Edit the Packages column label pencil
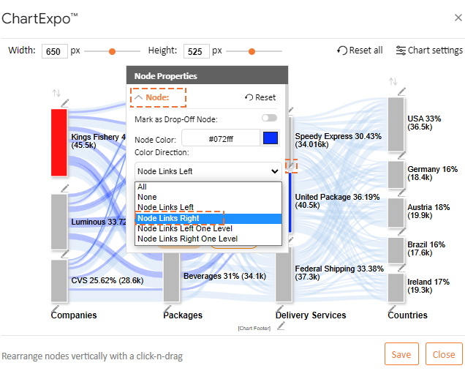465x382 pixels. [167, 308]
